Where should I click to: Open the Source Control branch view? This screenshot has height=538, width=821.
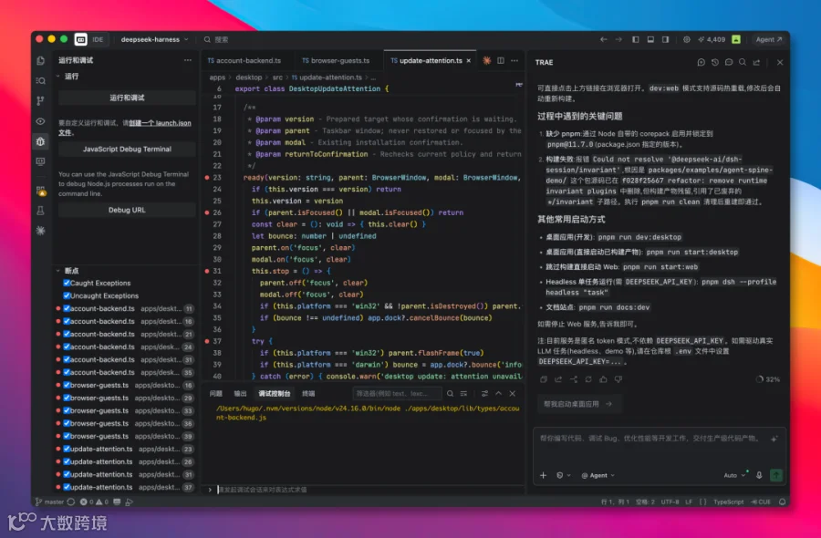point(40,100)
